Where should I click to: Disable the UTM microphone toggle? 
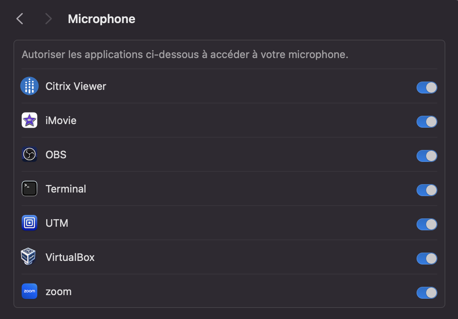coord(427,224)
